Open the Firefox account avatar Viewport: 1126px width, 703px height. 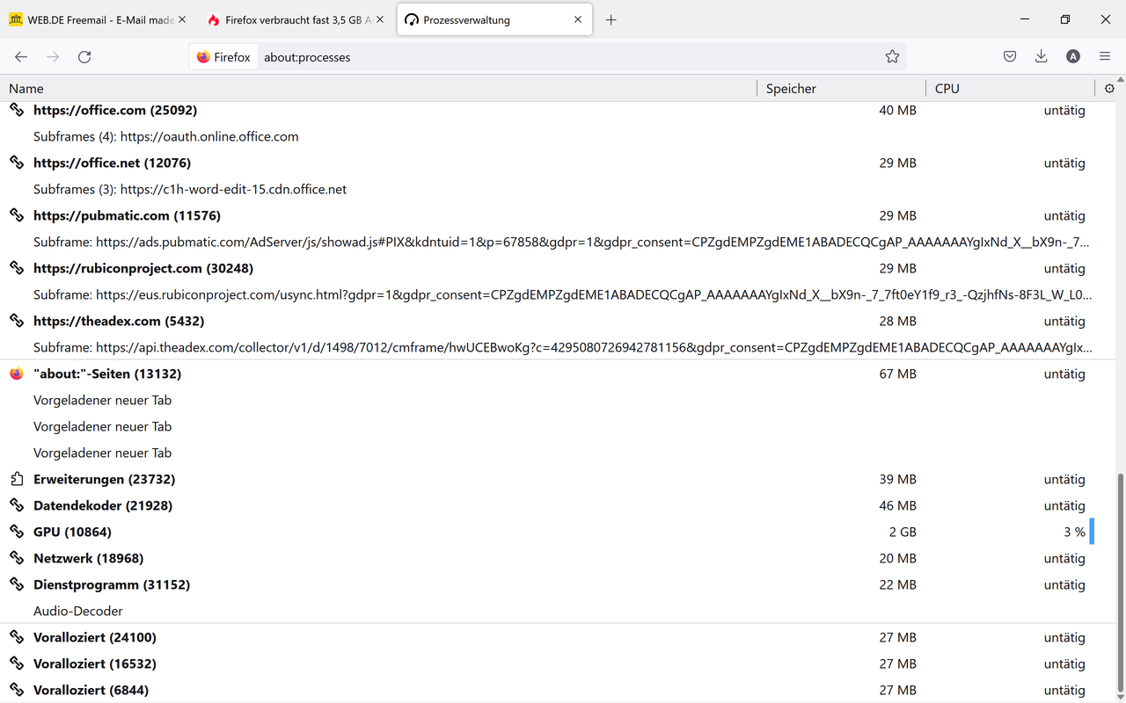click(x=1073, y=56)
